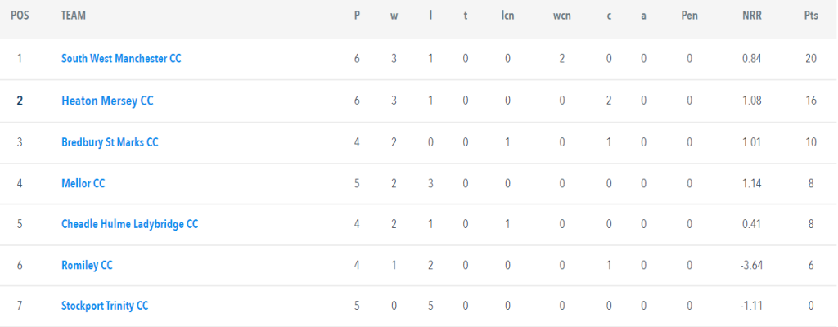The width and height of the screenshot is (838, 327).
Task: Click the Pen column header
Action: 689,16
